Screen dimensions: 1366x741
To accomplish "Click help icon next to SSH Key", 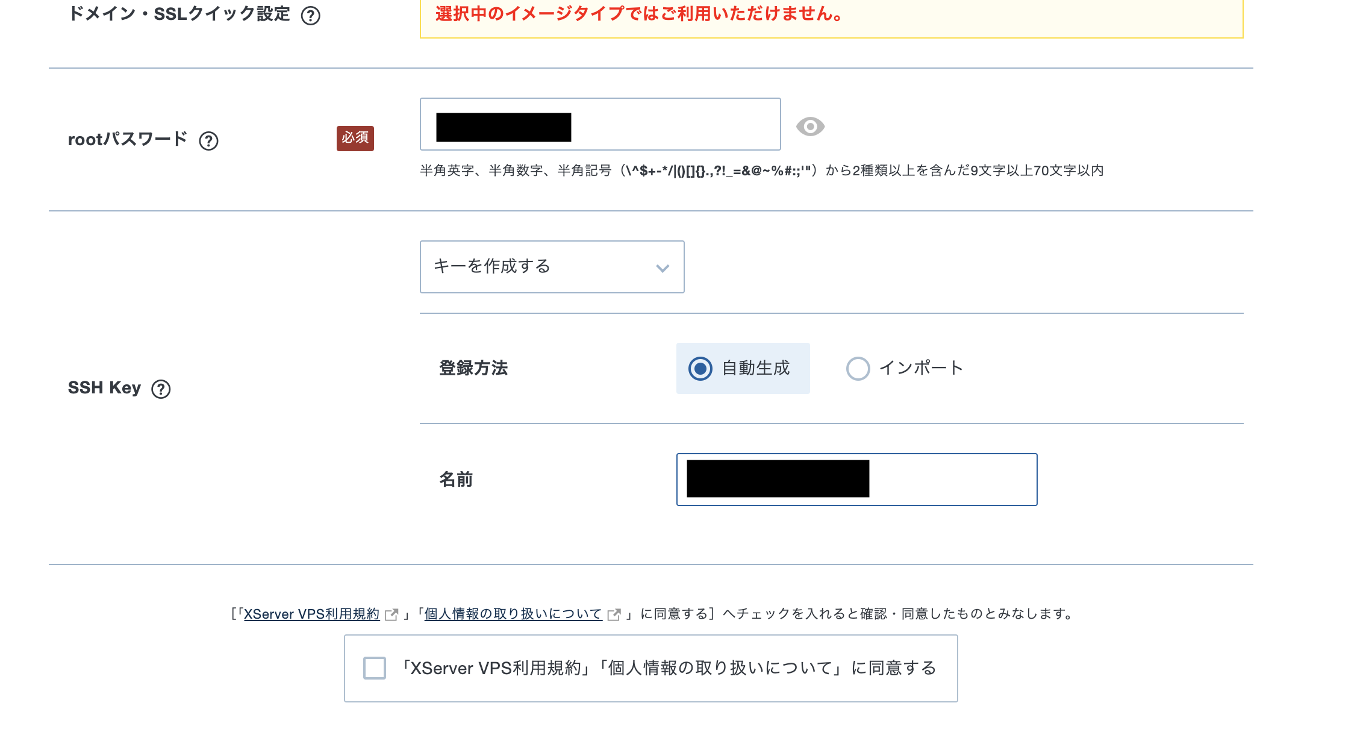I will click(161, 389).
